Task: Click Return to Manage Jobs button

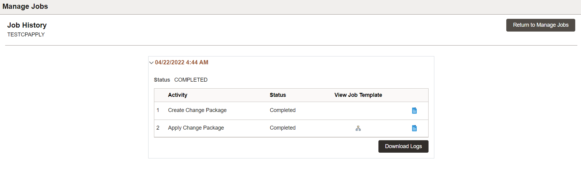Action: tap(540, 25)
